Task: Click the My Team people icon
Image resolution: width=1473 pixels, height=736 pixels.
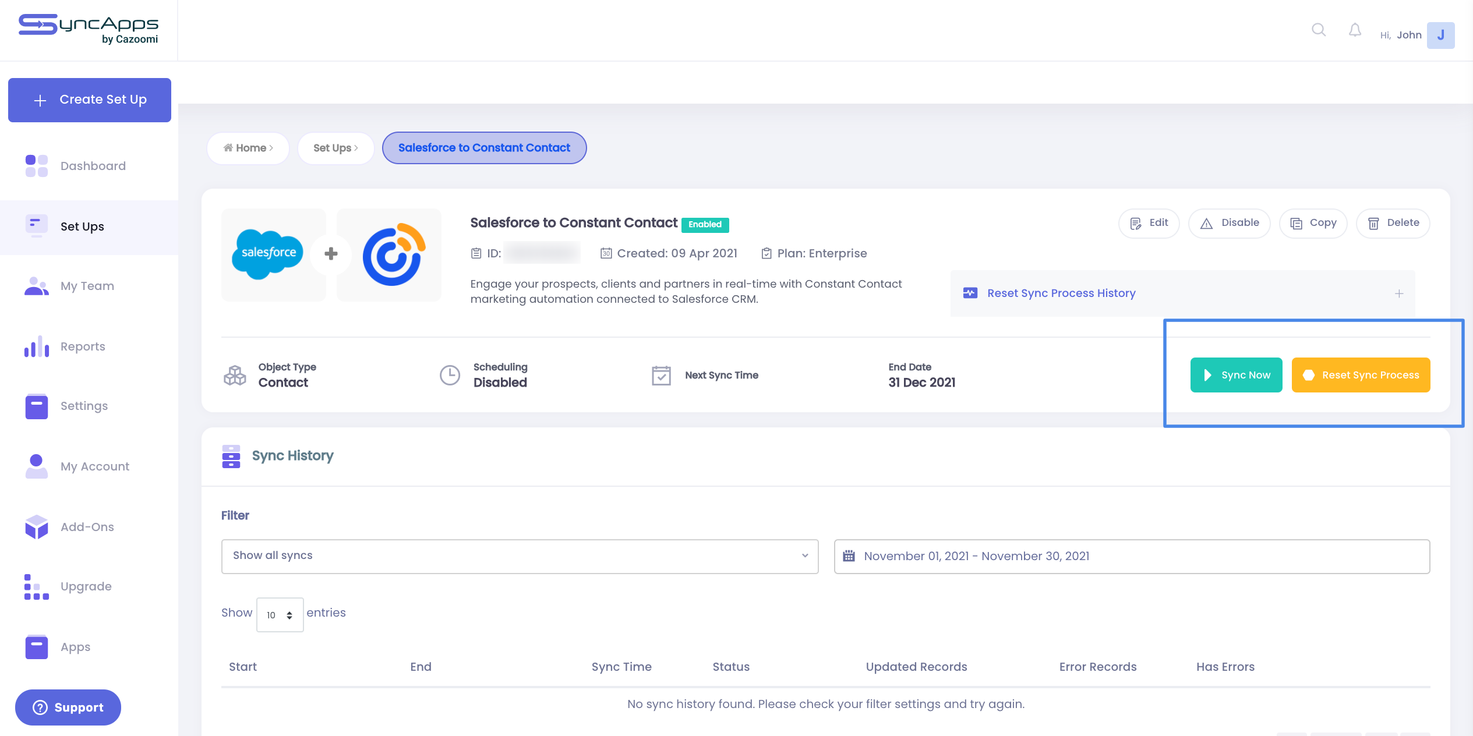Action: [37, 286]
